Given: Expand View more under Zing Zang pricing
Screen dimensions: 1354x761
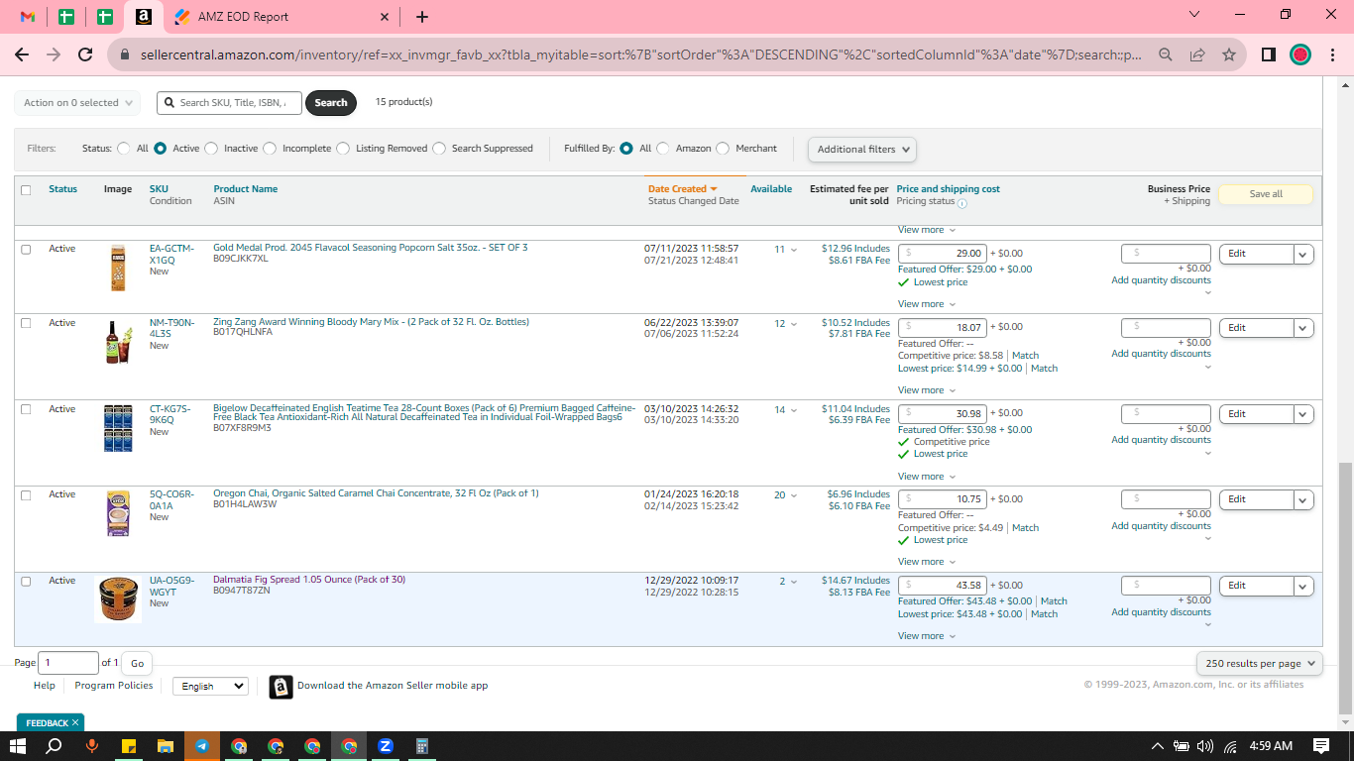Looking at the screenshot, I should tap(927, 390).
